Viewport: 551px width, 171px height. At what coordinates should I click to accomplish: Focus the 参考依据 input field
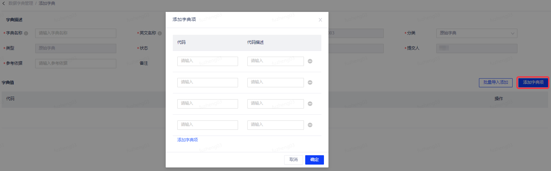76,63
